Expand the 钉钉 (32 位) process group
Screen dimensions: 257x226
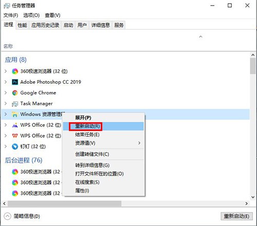coord(6,146)
